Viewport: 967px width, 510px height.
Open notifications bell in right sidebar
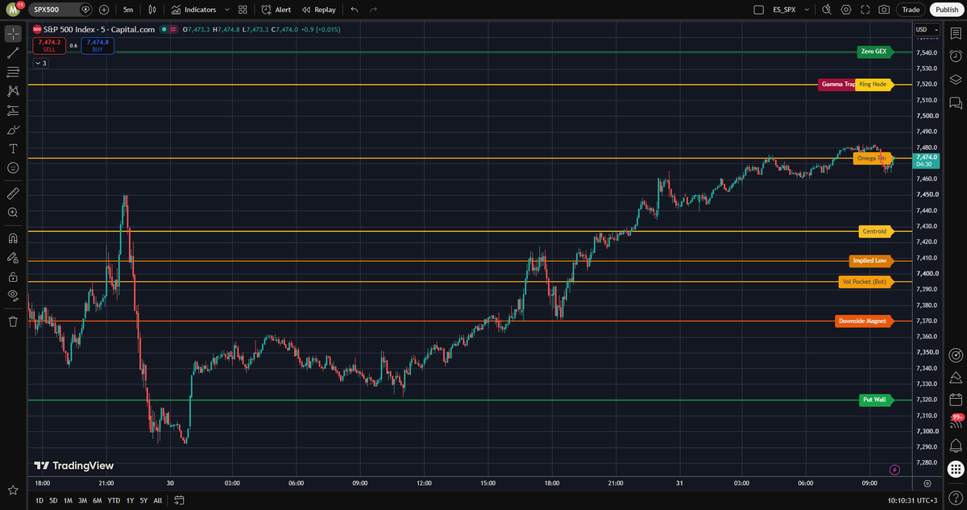point(956,446)
